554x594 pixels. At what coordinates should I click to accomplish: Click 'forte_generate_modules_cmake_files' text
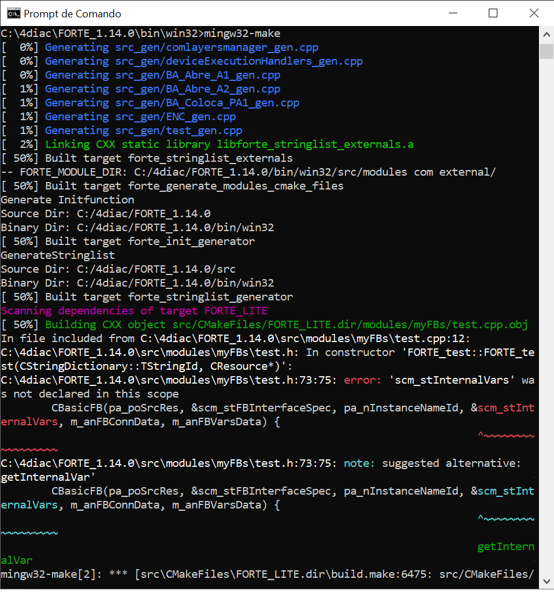(236, 186)
